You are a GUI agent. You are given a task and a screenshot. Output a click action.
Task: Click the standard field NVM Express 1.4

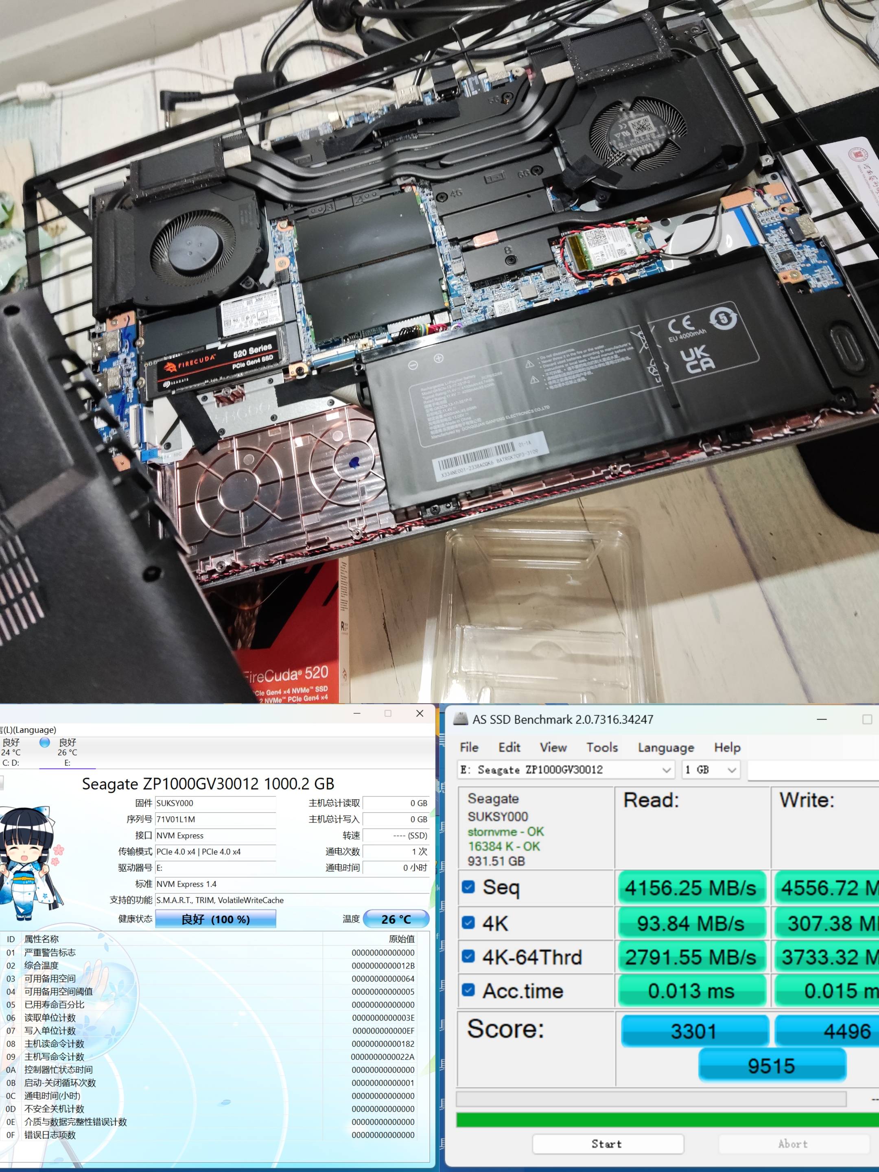tap(291, 884)
